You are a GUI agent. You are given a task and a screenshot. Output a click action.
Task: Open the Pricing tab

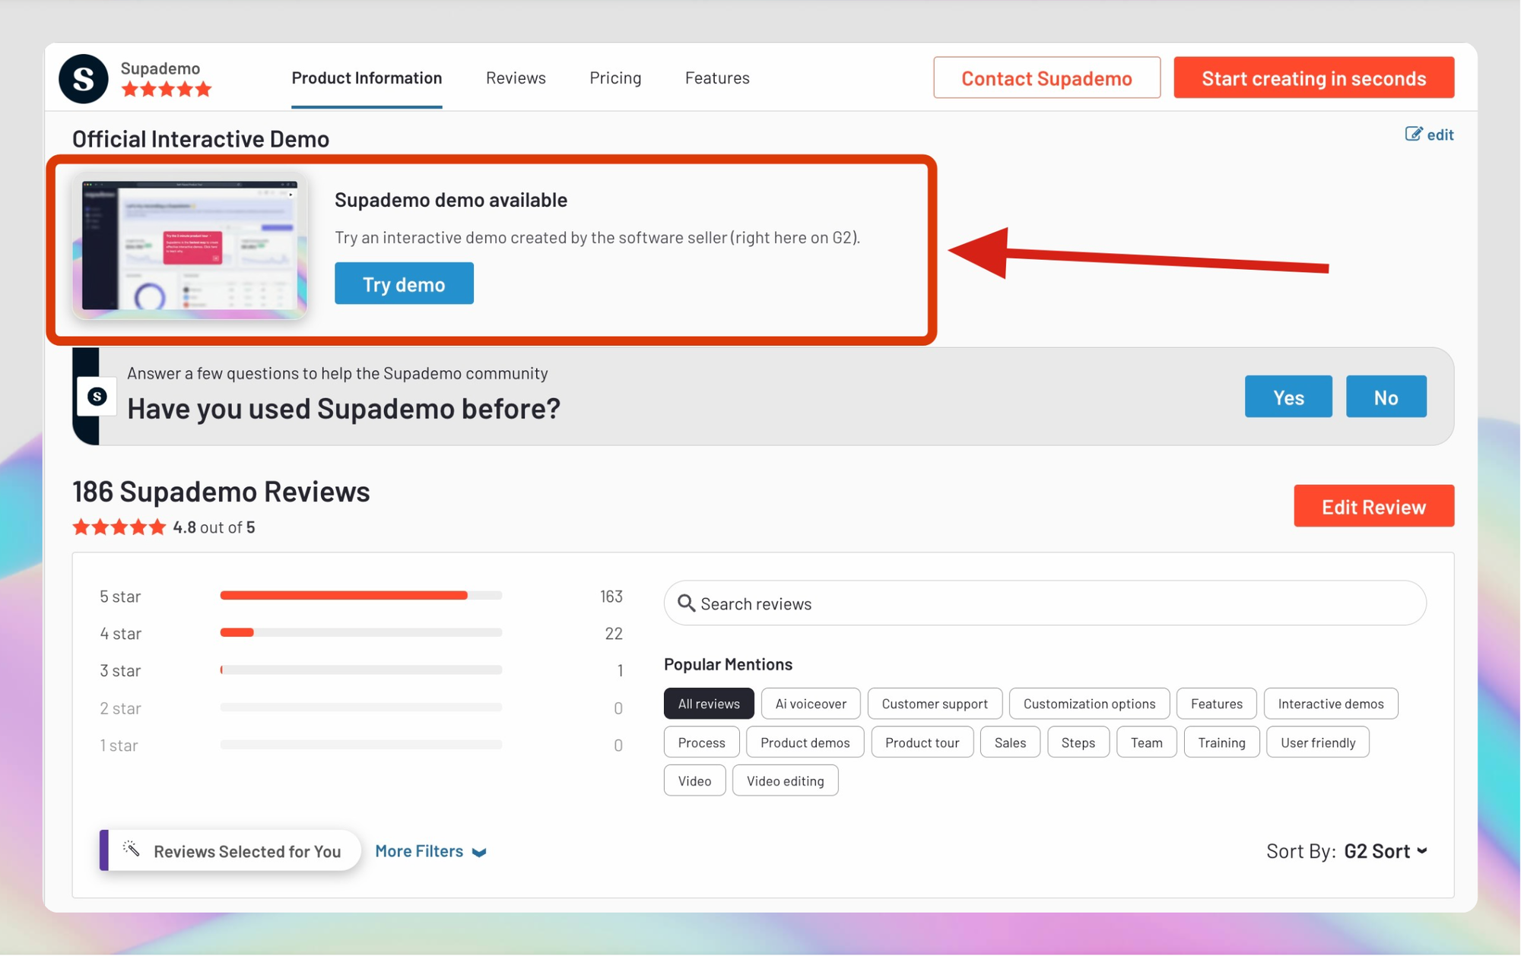tap(615, 78)
